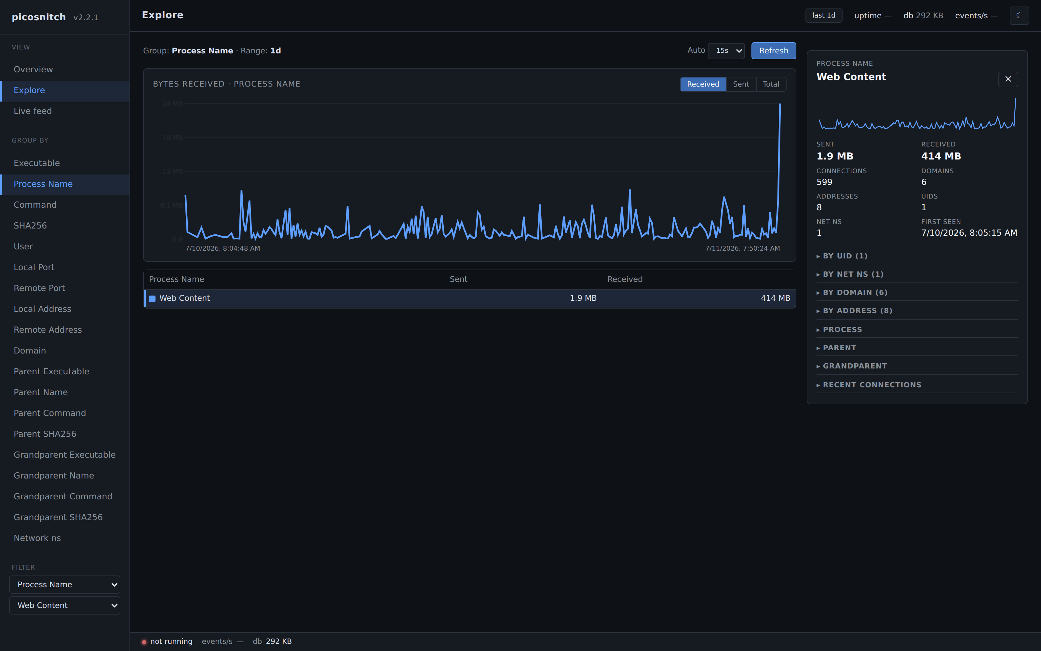This screenshot has width=1041, height=651.
Task: Click the Web Content sparkline in details
Action: click(917, 114)
